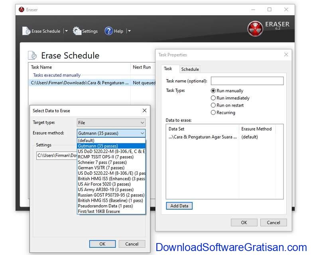Image resolution: width=311 pixels, height=255 pixels.
Task: Select Run immediately radio button
Action: point(213,98)
